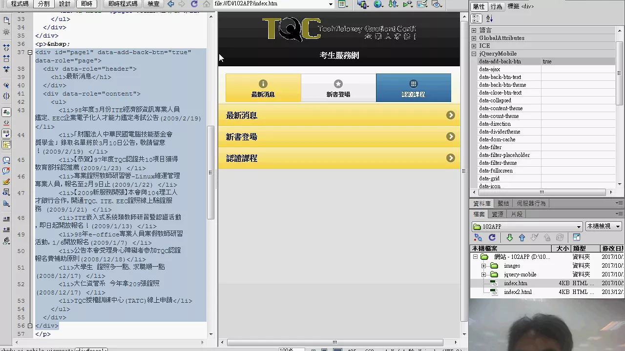
Task: Click the Inspect button
Action: pyautogui.click(x=153, y=3)
